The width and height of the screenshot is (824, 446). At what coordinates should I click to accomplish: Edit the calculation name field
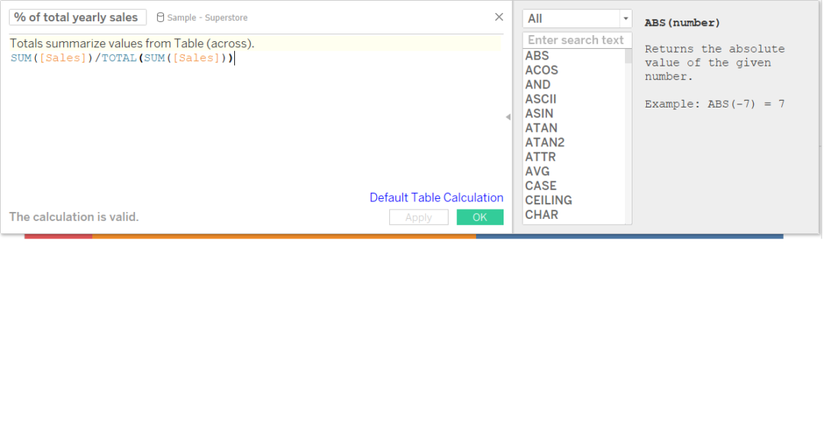(x=77, y=17)
